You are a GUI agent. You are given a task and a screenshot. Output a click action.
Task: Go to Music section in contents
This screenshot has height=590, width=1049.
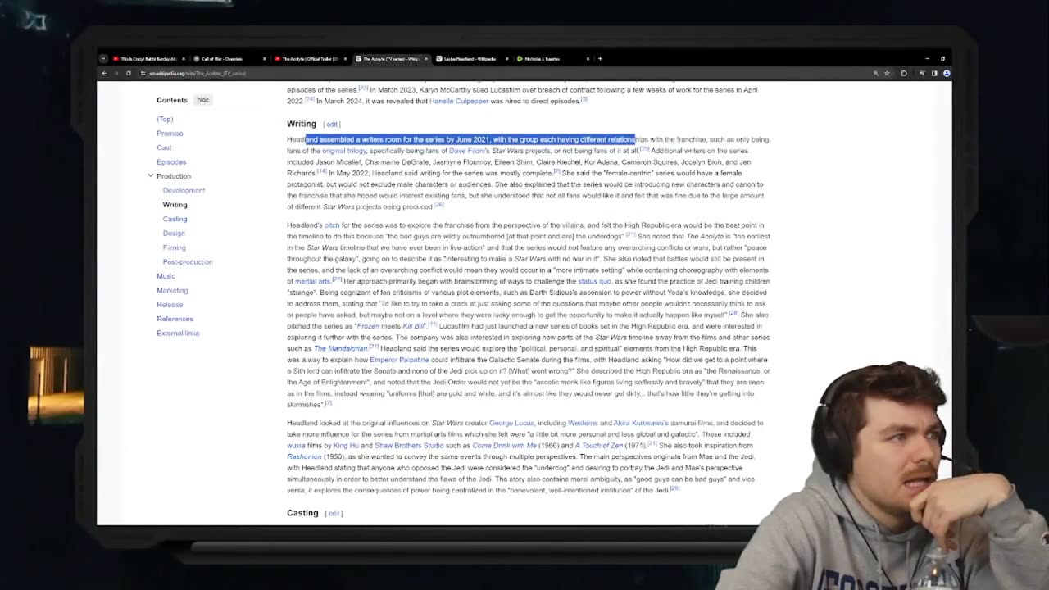click(166, 276)
